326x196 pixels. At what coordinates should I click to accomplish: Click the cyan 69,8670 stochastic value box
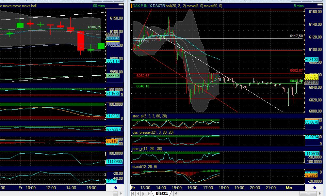pos(312,122)
